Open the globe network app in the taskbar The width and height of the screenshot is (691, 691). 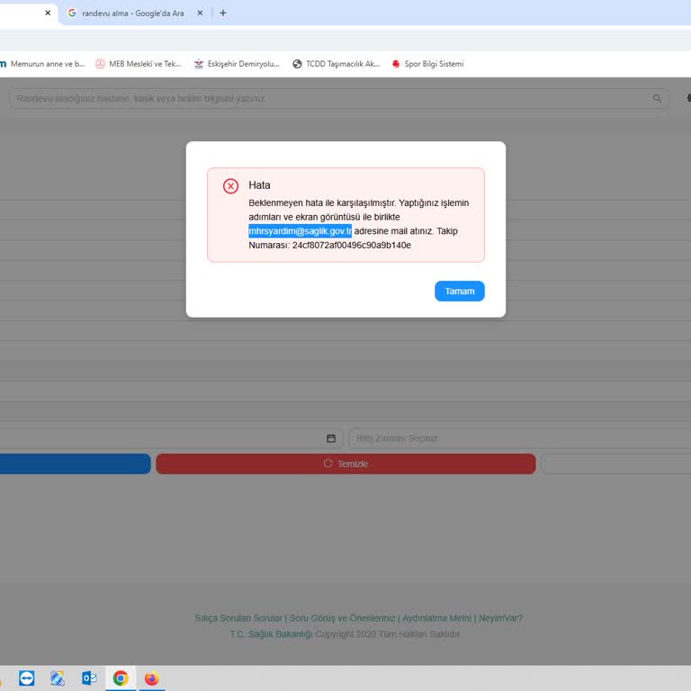click(58, 678)
